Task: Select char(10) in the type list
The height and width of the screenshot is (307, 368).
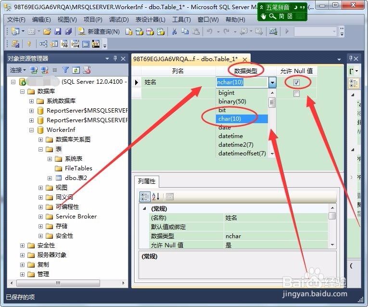Action: 242,119
